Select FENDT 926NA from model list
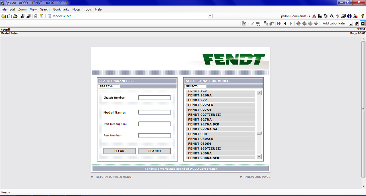Image resolution: width=366 pixels, height=196 pixels. point(221,95)
